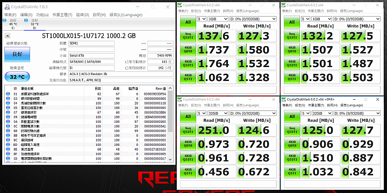Open drive D: dropdown in window with 137.6 read

tap(253, 19)
